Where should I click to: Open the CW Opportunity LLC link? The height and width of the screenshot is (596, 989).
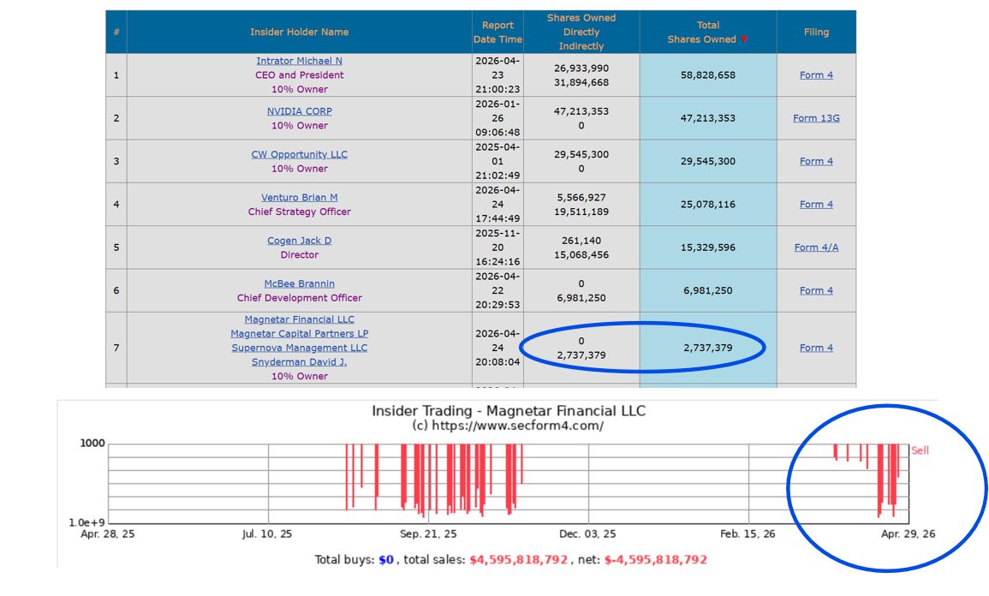tap(299, 154)
